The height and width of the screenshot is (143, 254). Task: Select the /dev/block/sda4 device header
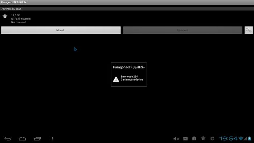point(127,9)
